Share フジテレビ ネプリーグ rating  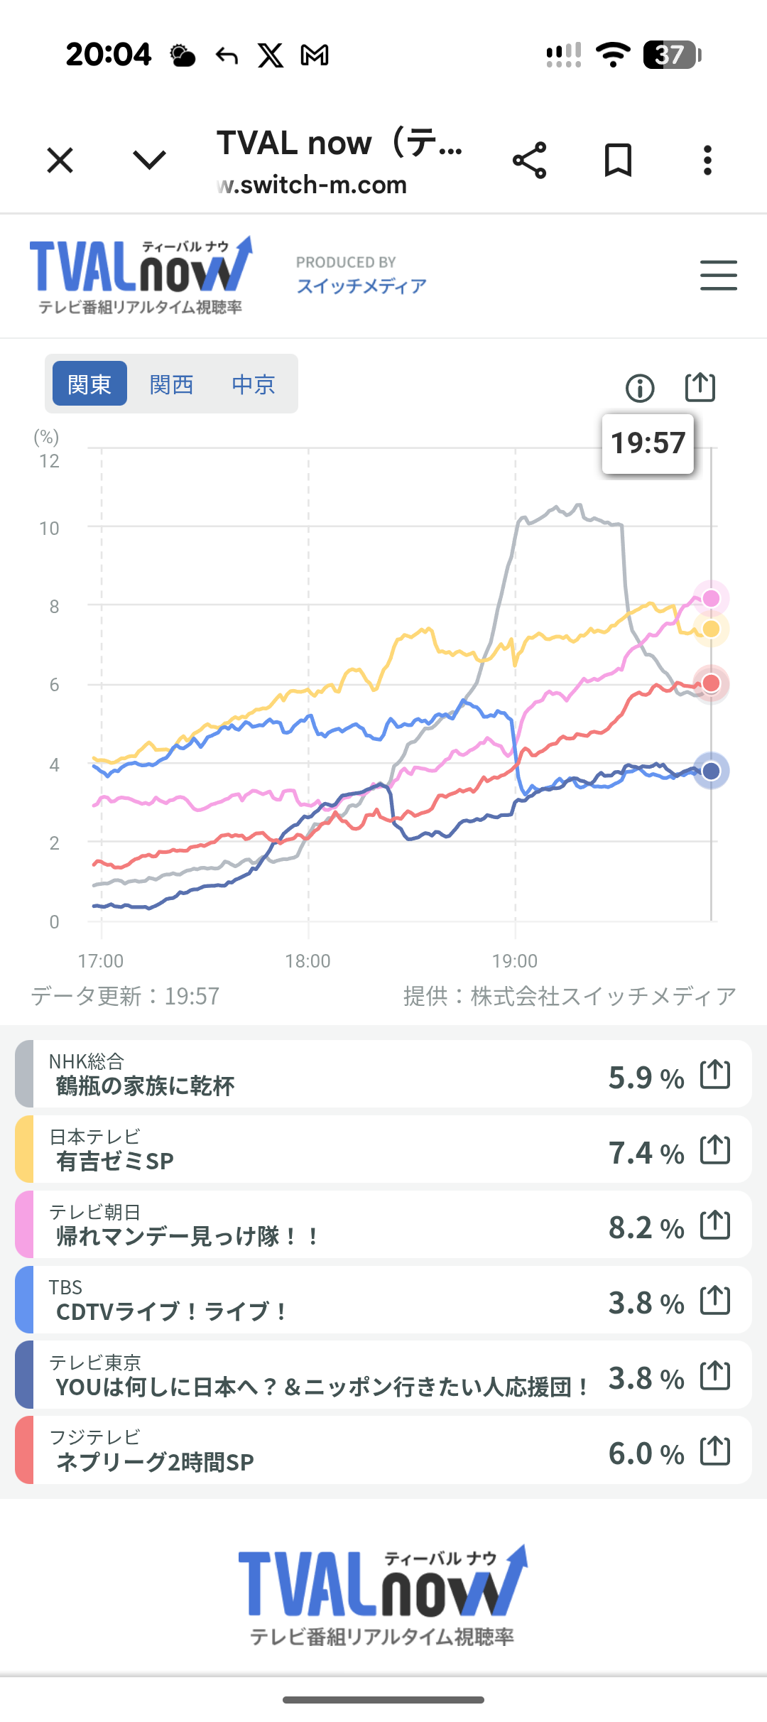pyautogui.click(x=715, y=1451)
